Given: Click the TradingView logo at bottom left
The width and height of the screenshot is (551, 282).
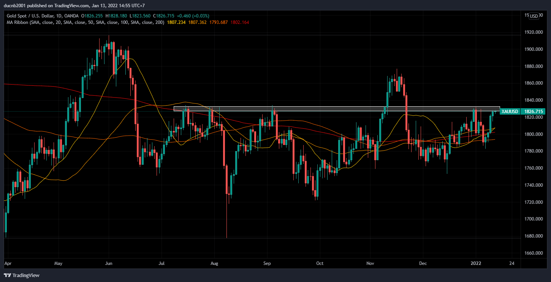Looking at the screenshot, I should 22,275.
